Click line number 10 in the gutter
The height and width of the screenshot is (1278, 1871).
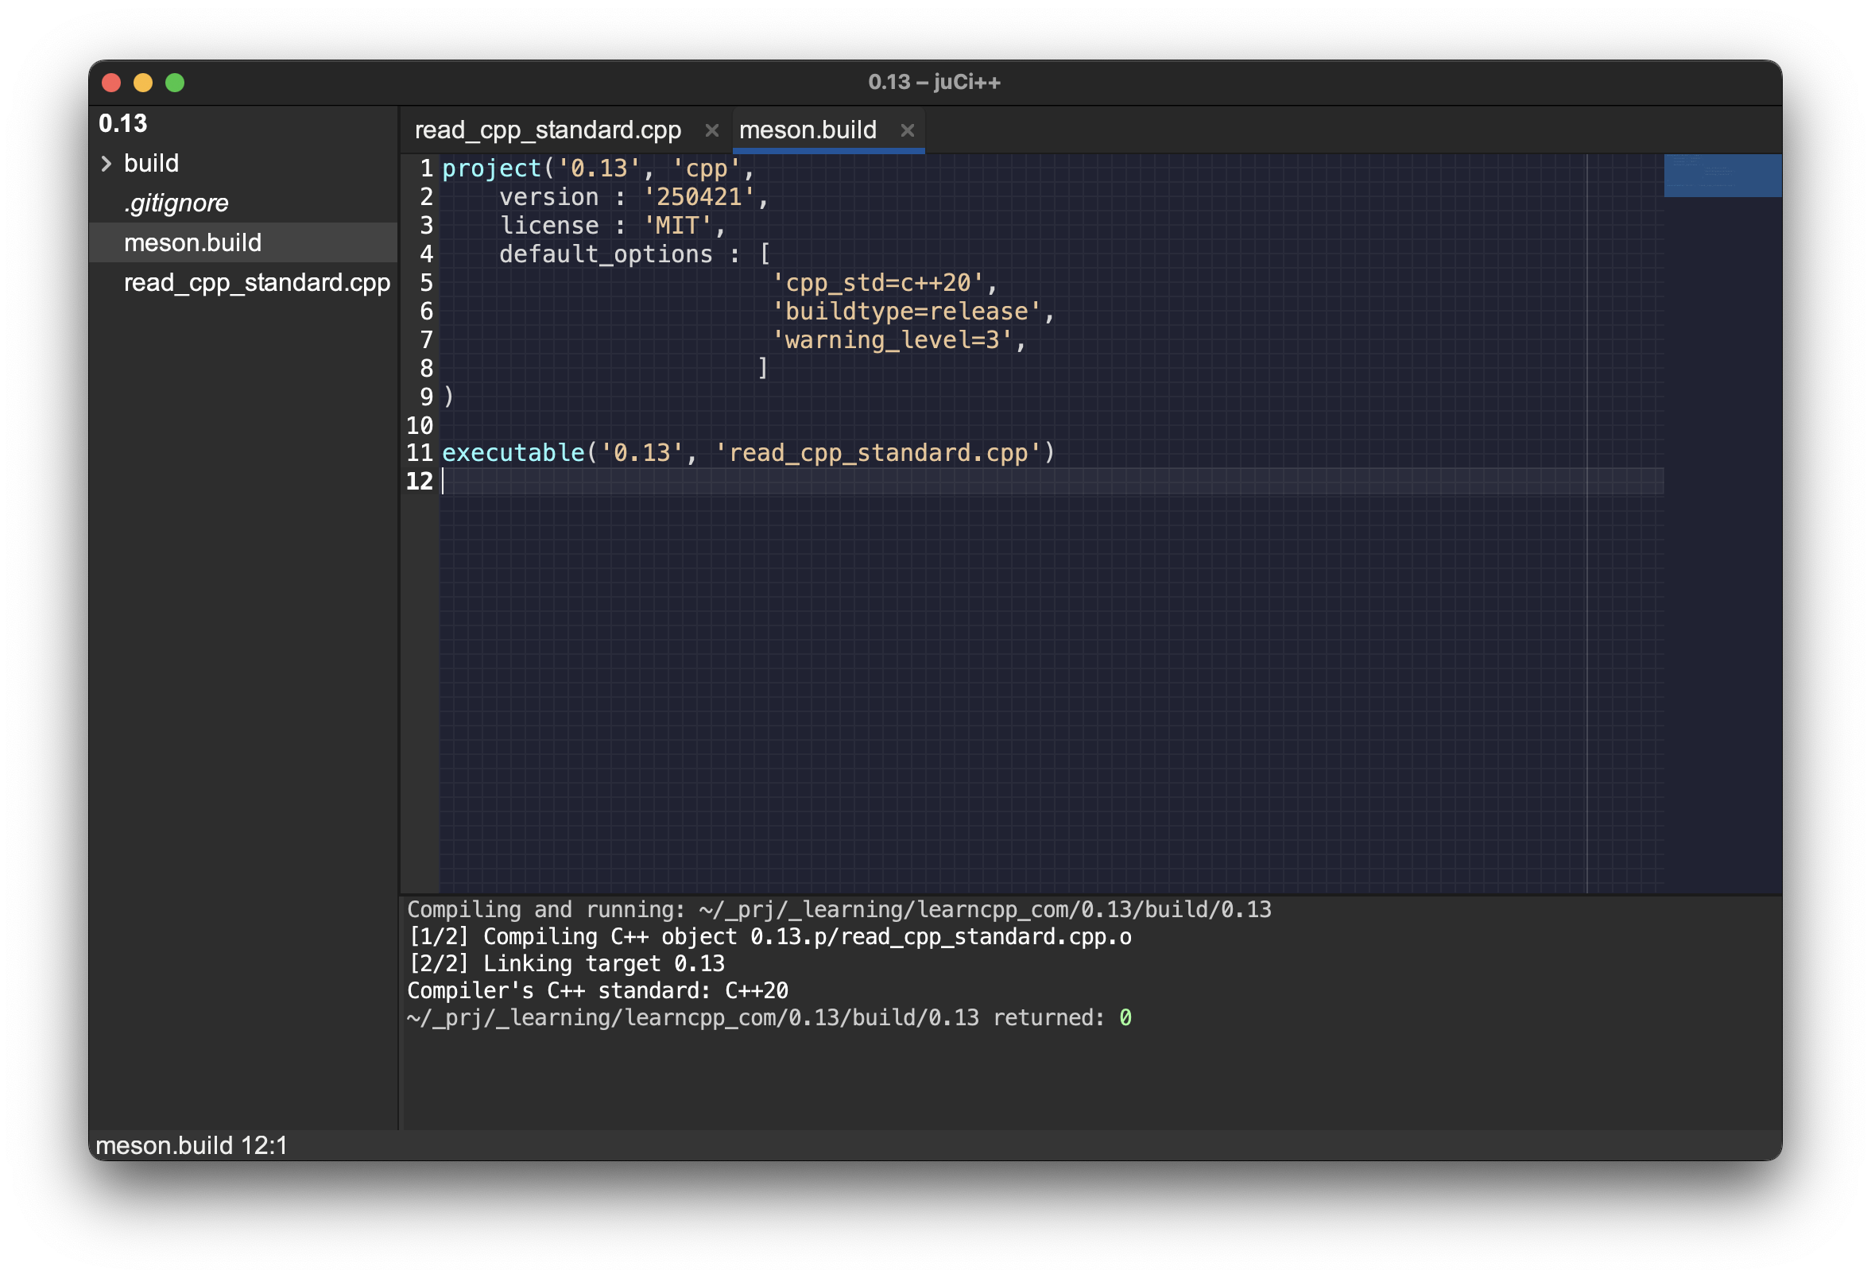(420, 425)
